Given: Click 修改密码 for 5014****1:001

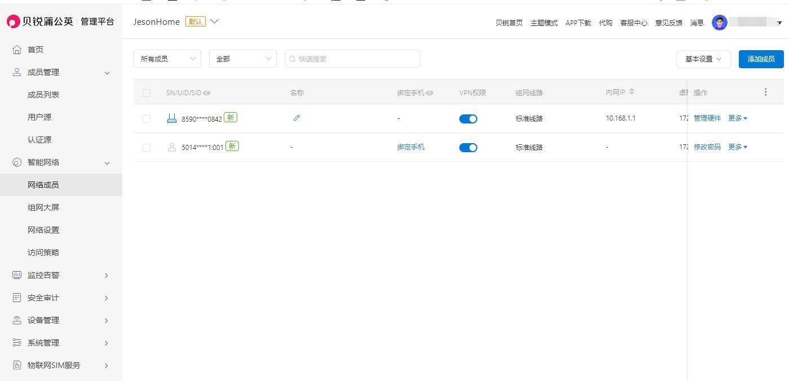Looking at the screenshot, I should [x=707, y=147].
